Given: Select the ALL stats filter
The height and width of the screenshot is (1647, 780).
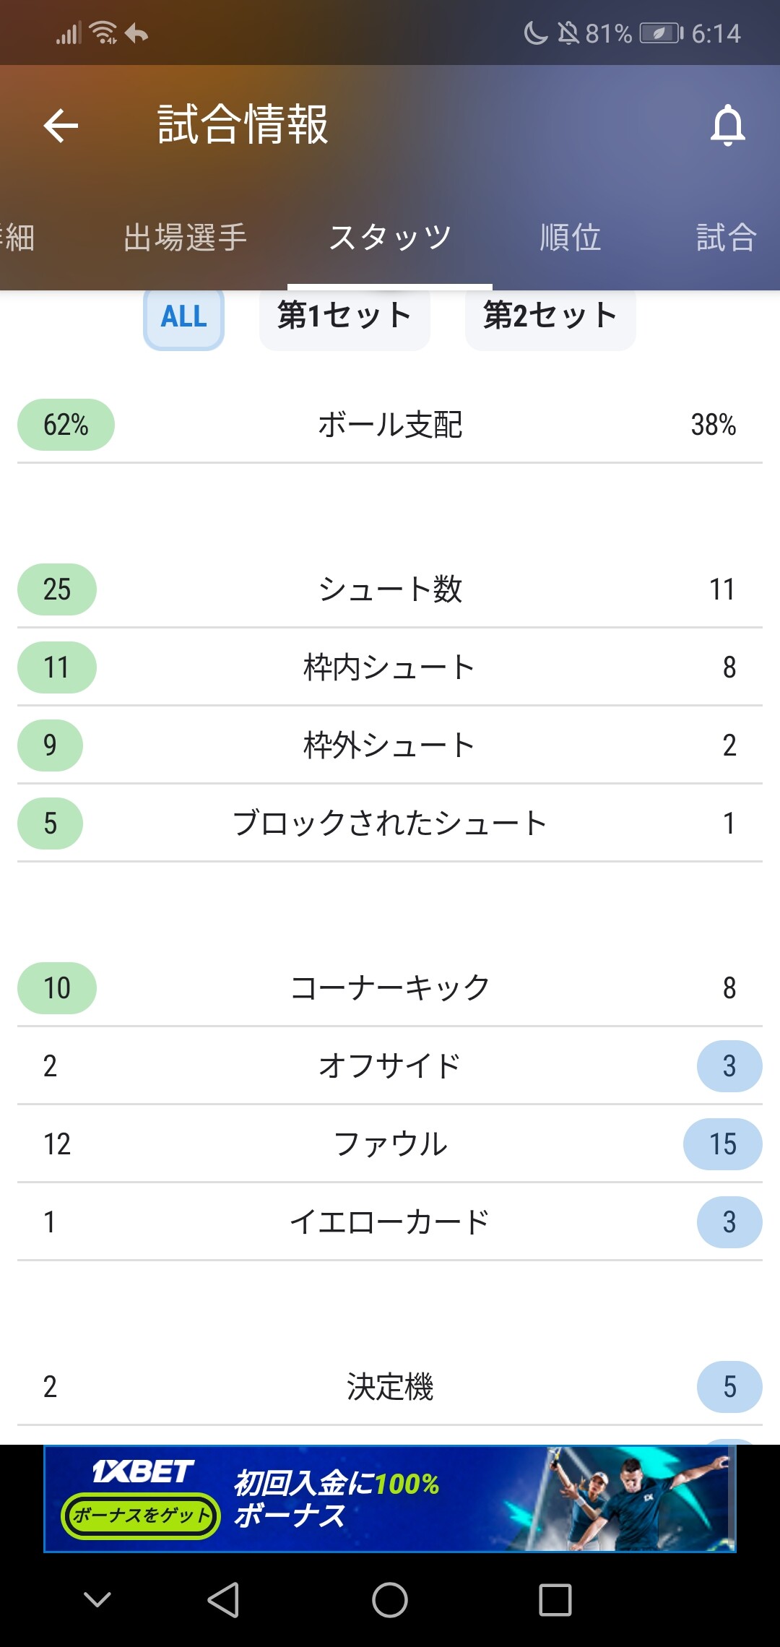Looking at the screenshot, I should [x=183, y=316].
